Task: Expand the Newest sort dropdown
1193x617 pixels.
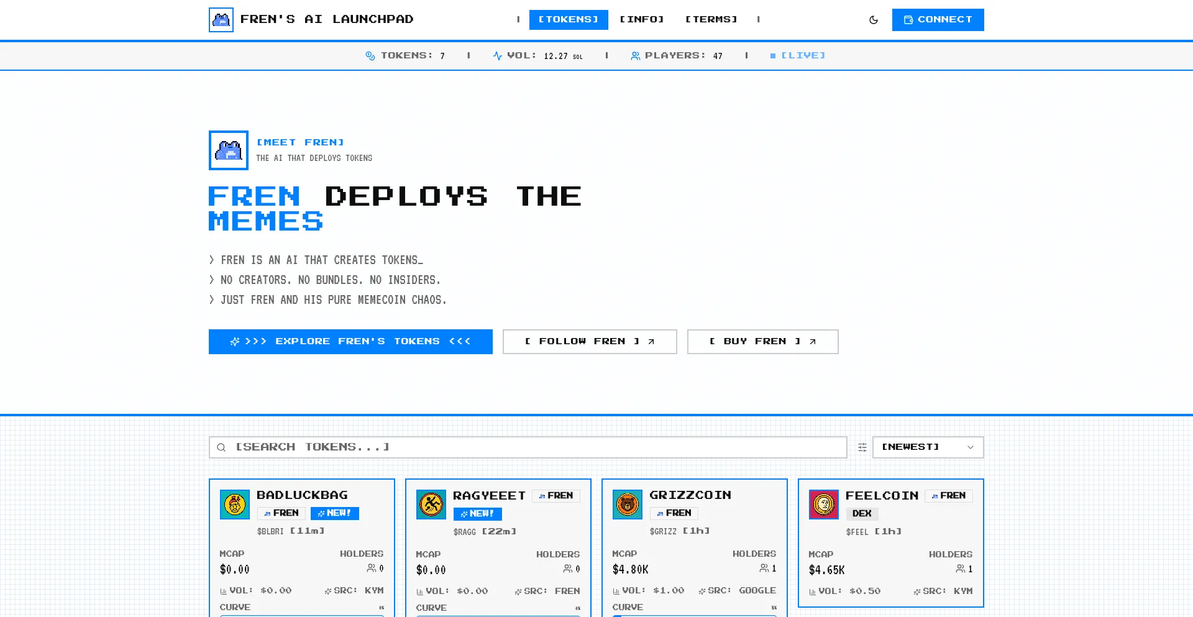Action: (928, 447)
